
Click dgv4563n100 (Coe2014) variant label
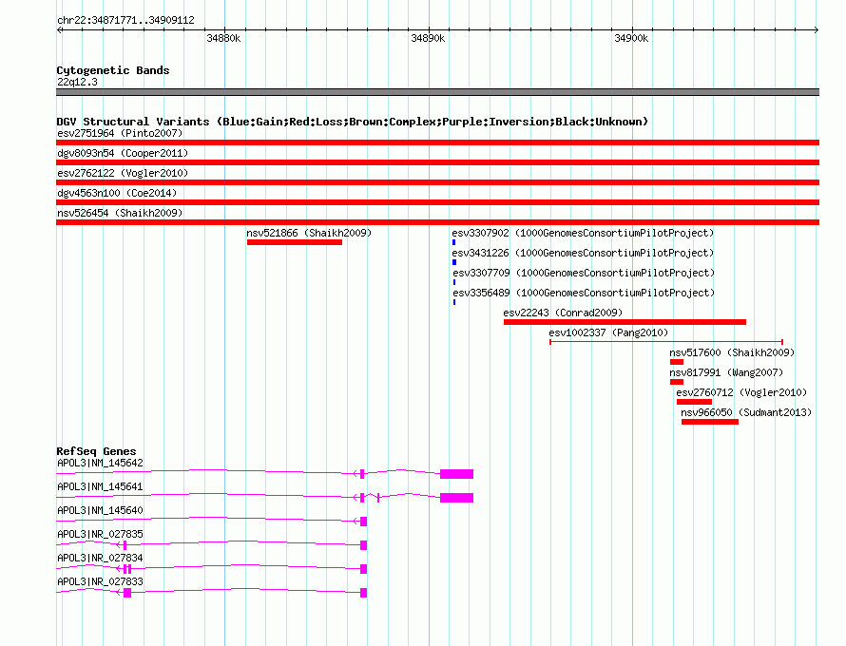tap(117, 193)
